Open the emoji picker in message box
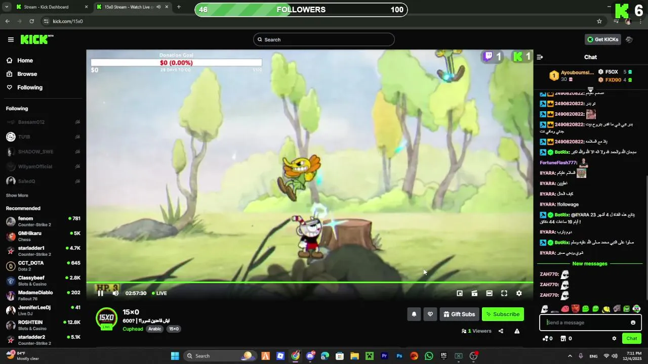The height and width of the screenshot is (364, 648). point(633,323)
